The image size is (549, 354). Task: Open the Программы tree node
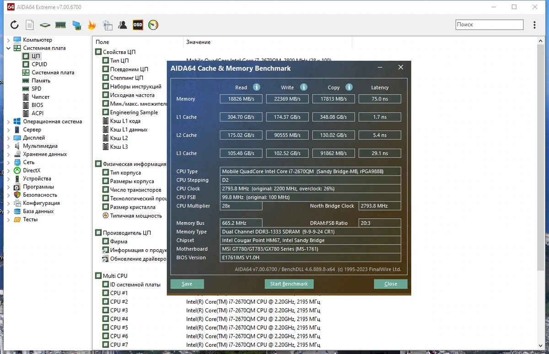38,187
